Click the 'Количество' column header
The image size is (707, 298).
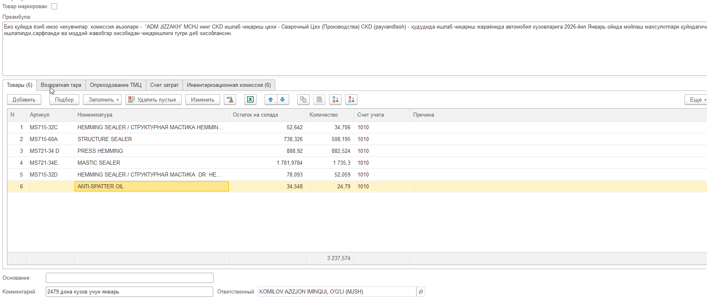click(x=330, y=115)
